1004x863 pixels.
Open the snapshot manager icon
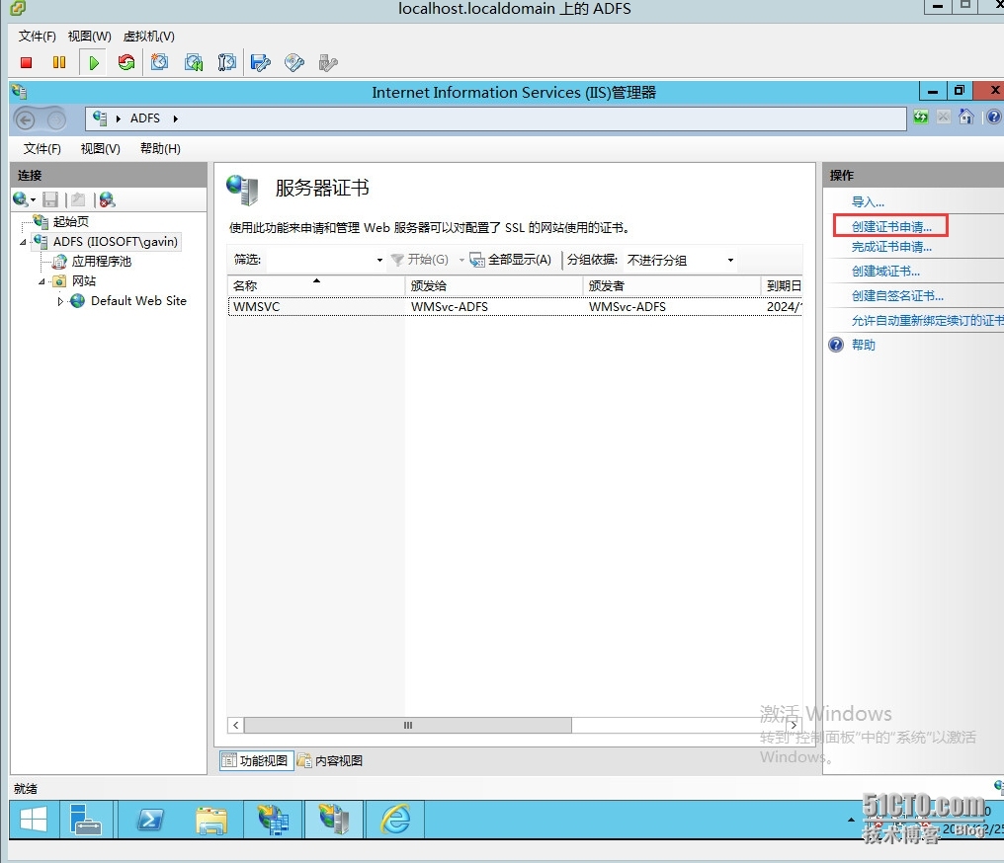click(x=226, y=62)
